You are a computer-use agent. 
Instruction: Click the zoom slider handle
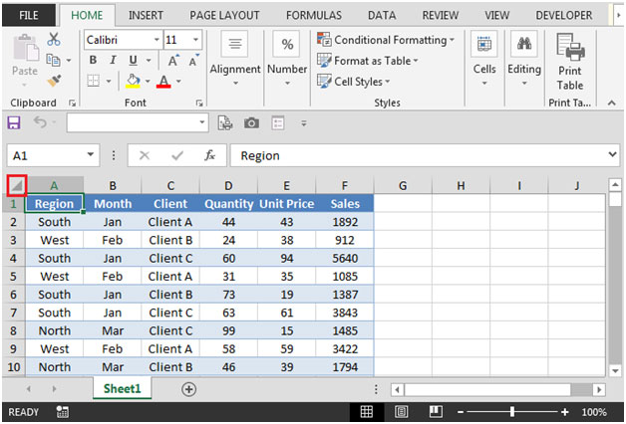pyautogui.click(x=512, y=411)
